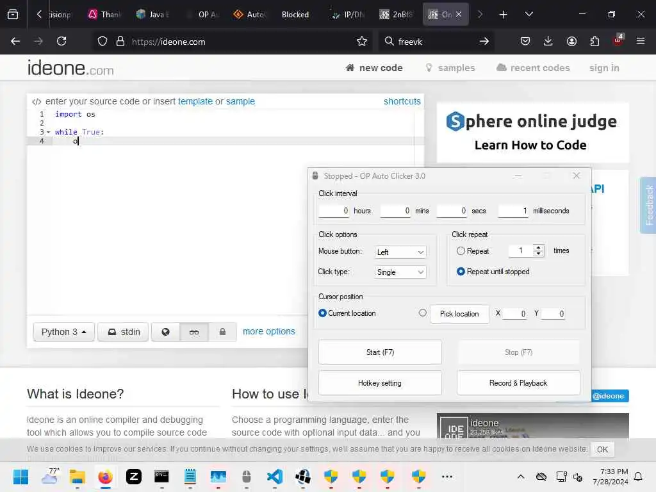This screenshot has width=656, height=492.
Task: Open a new browser tab
Action: (x=504, y=15)
